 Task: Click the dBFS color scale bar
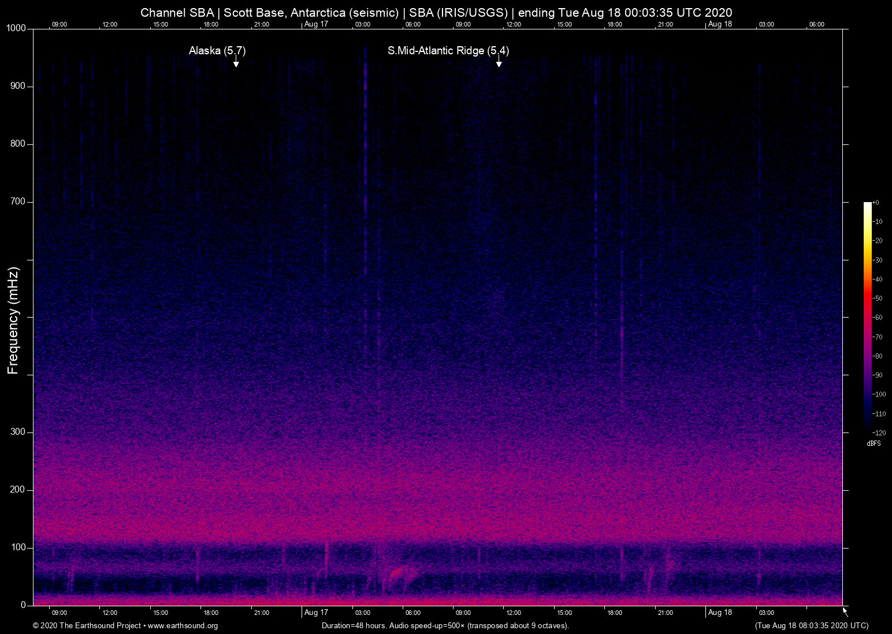coord(867,316)
